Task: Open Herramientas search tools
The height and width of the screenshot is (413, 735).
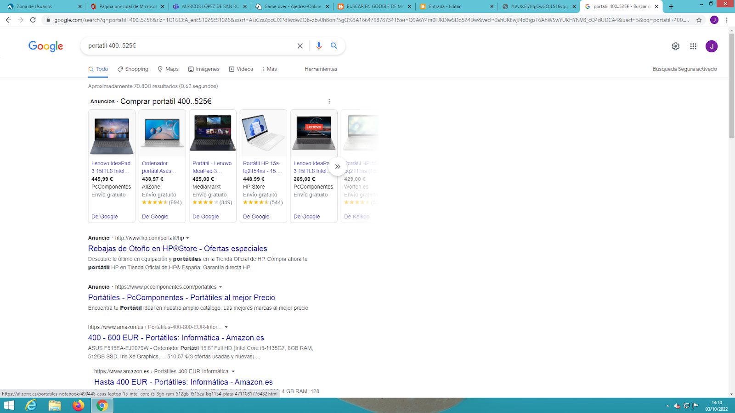Action: point(321,69)
